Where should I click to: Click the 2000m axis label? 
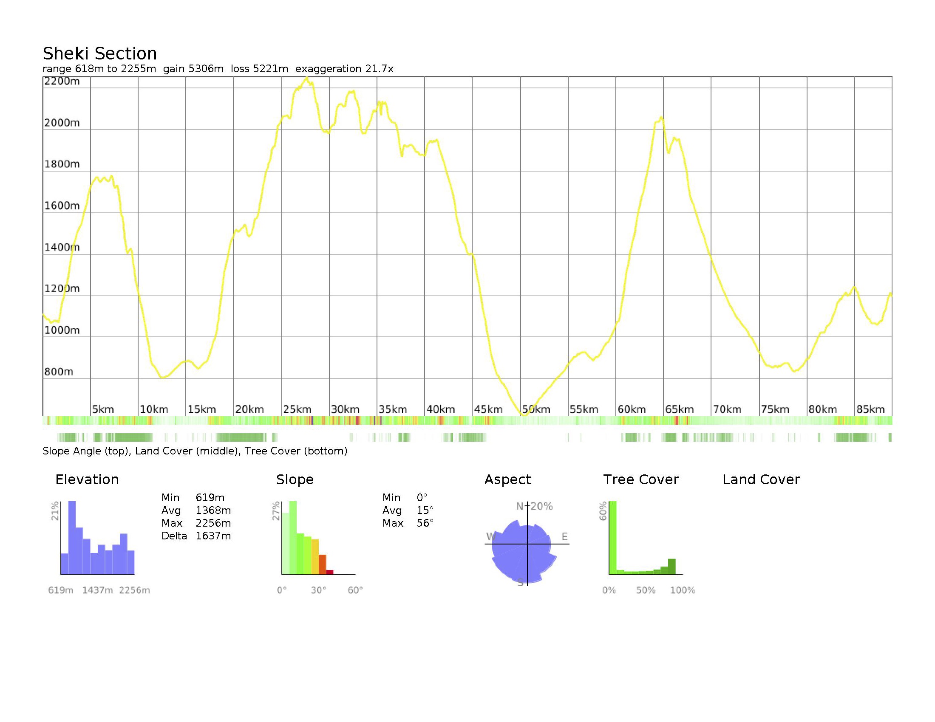pos(62,123)
